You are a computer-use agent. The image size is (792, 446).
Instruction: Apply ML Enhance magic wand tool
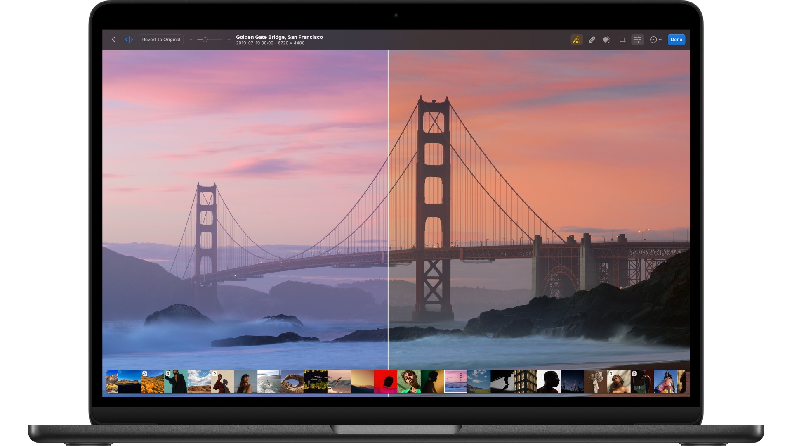(x=577, y=40)
